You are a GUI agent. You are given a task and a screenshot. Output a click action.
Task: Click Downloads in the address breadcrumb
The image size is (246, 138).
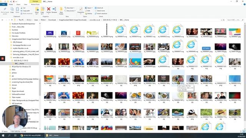coord(52,20)
